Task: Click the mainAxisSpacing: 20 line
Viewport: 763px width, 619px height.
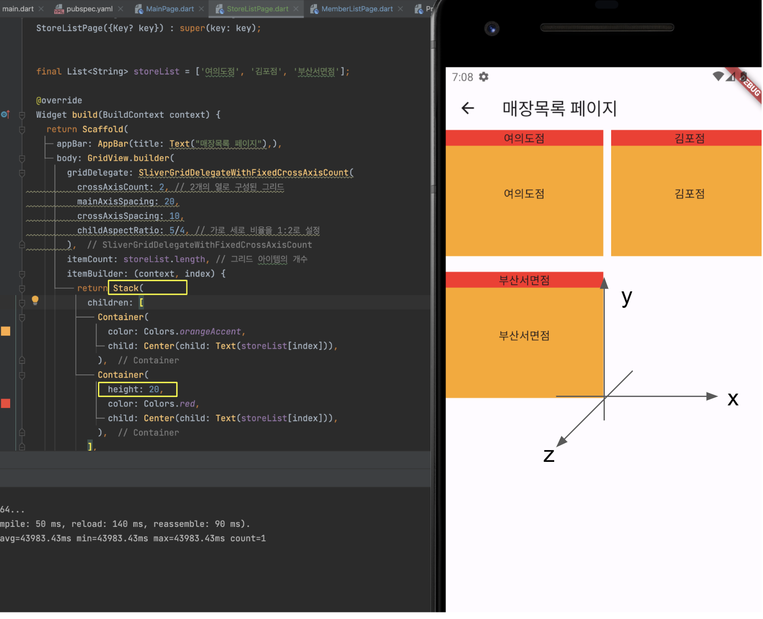Action: pos(128,201)
